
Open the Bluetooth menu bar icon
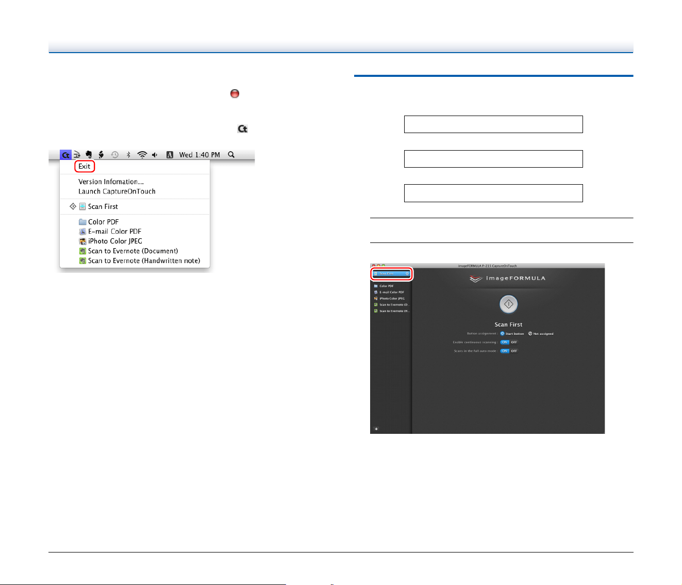pyautogui.click(x=128, y=155)
